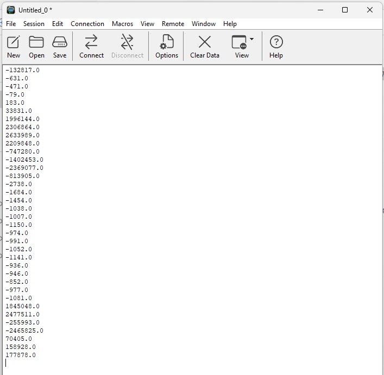
Task: Click the value 158928.0
Action: point(21,347)
